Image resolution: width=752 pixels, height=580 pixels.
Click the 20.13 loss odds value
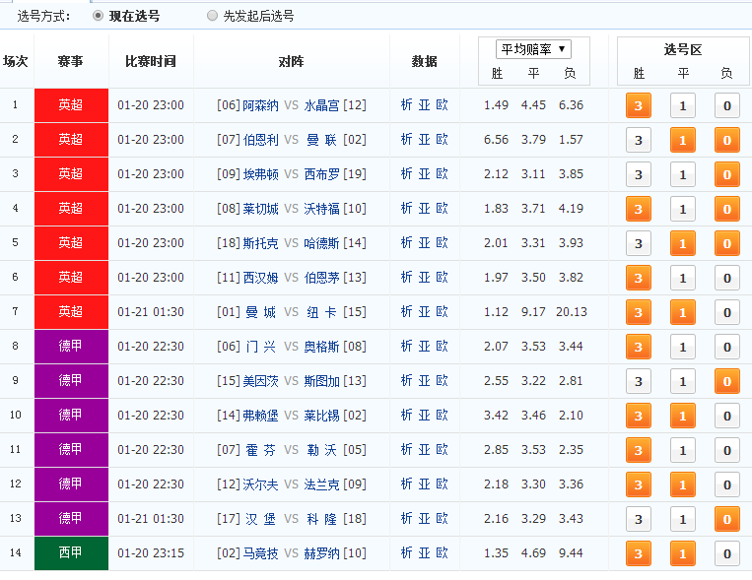(x=572, y=312)
